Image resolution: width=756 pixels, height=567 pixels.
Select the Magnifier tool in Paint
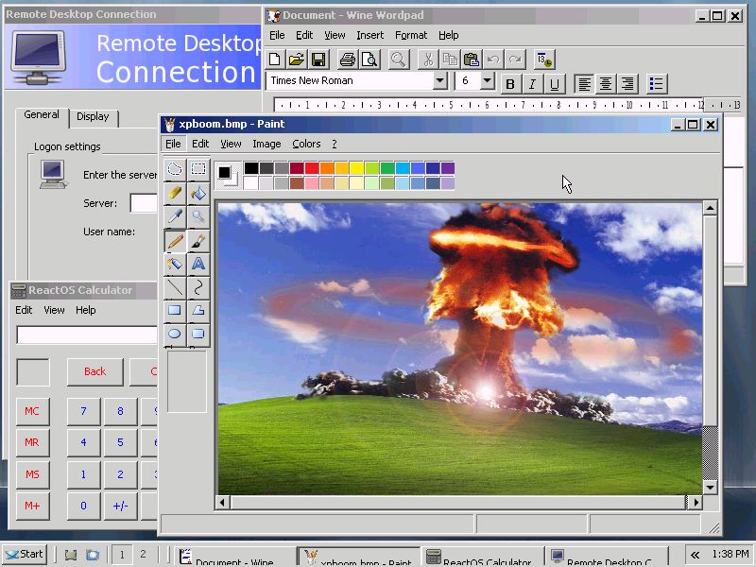(197, 215)
